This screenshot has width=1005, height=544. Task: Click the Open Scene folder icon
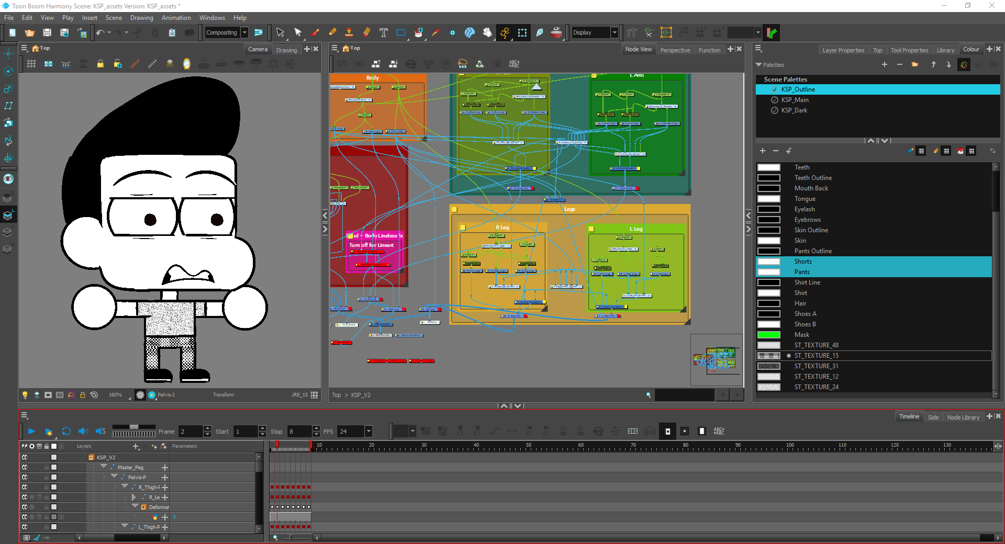click(30, 32)
